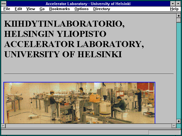Click the horizontal scrollbar left arrow
182x136 pixels.
(x=3, y=126)
